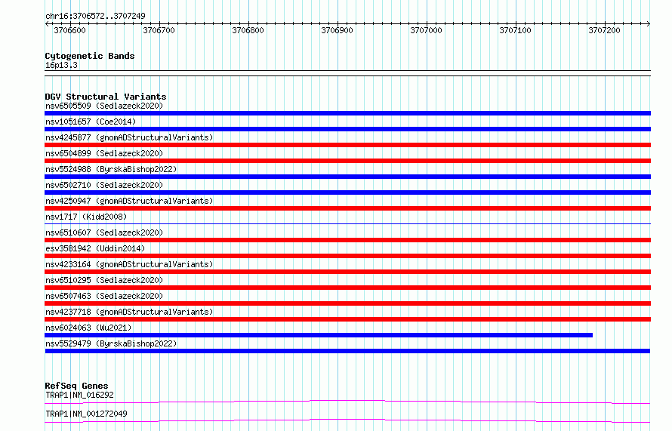Select the blue bar under nsv6502710

click(x=347, y=192)
